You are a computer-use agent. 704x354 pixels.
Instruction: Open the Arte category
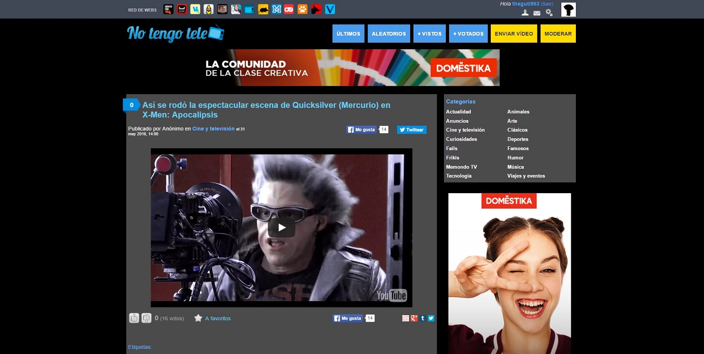512,121
